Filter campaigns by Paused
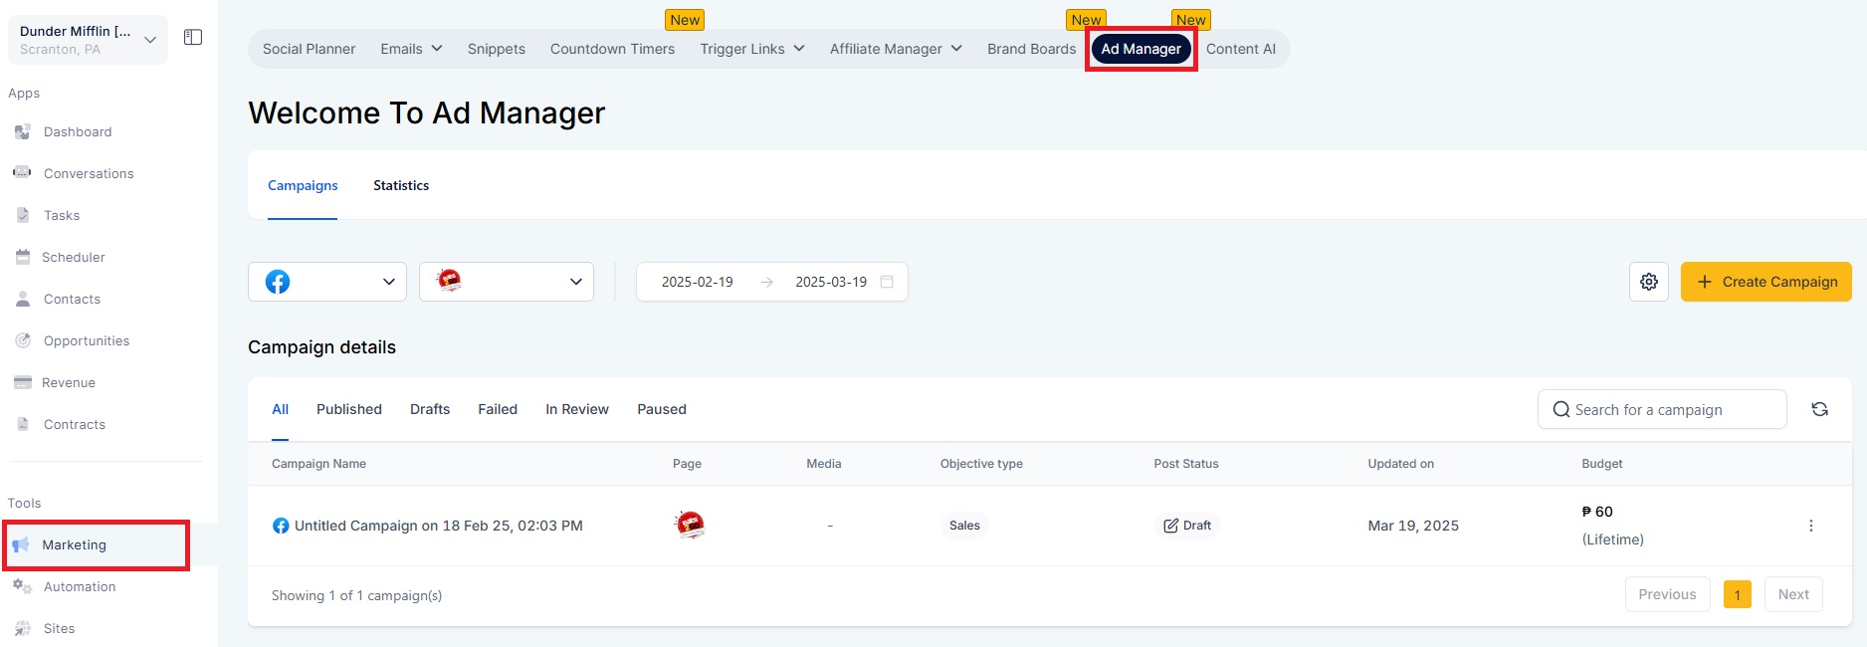 point(662,409)
